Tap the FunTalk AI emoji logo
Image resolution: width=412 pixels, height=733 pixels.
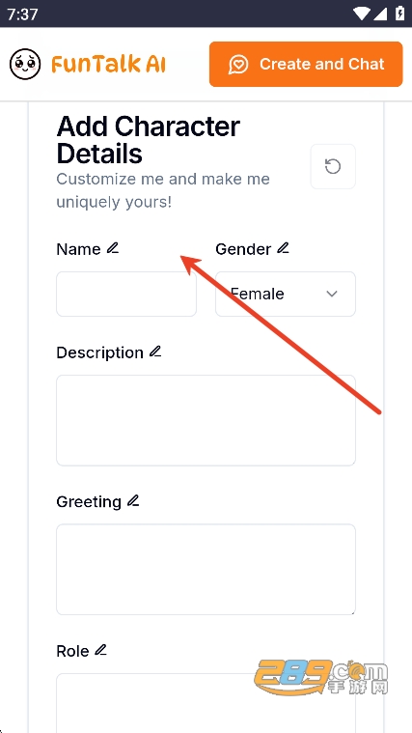click(x=25, y=64)
